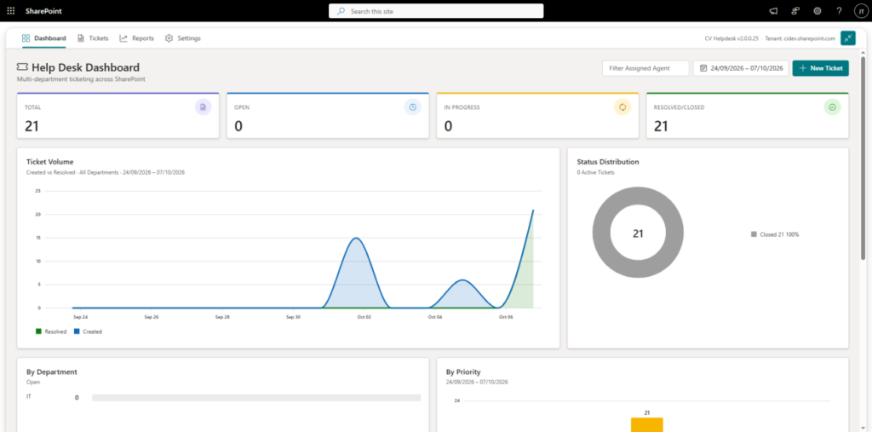Select the Resolved/Closed tickets card

pos(748,115)
